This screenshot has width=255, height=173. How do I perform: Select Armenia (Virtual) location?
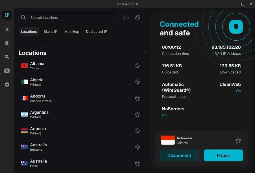pos(81,131)
